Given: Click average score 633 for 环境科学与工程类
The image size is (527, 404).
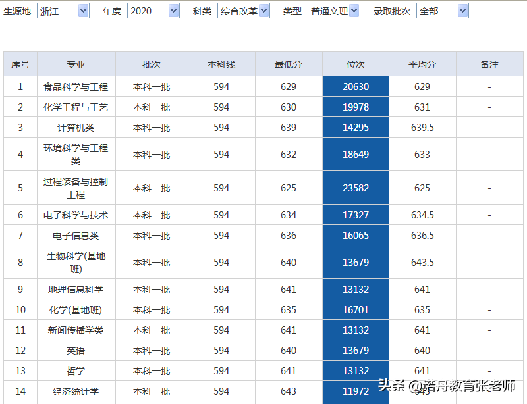Looking at the screenshot, I should tap(422, 155).
